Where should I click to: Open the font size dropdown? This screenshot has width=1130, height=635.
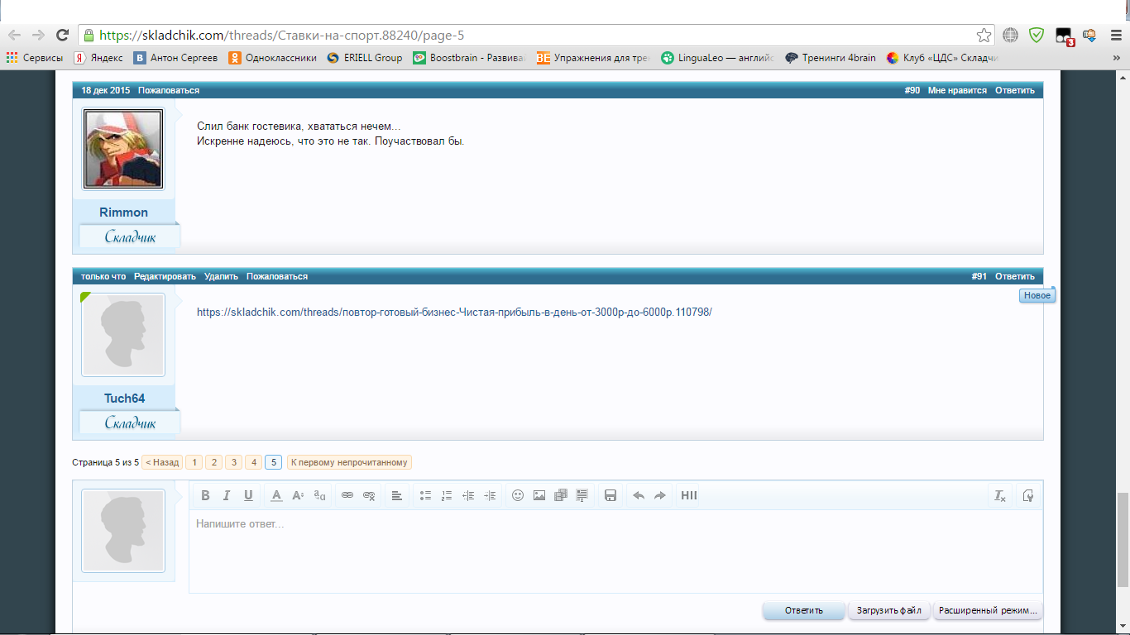(298, 496)
